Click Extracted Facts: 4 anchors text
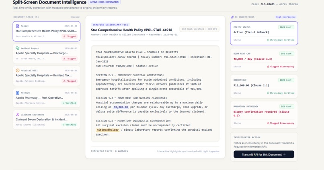Viewport: 324px width, 170px height. pos(109,151)
